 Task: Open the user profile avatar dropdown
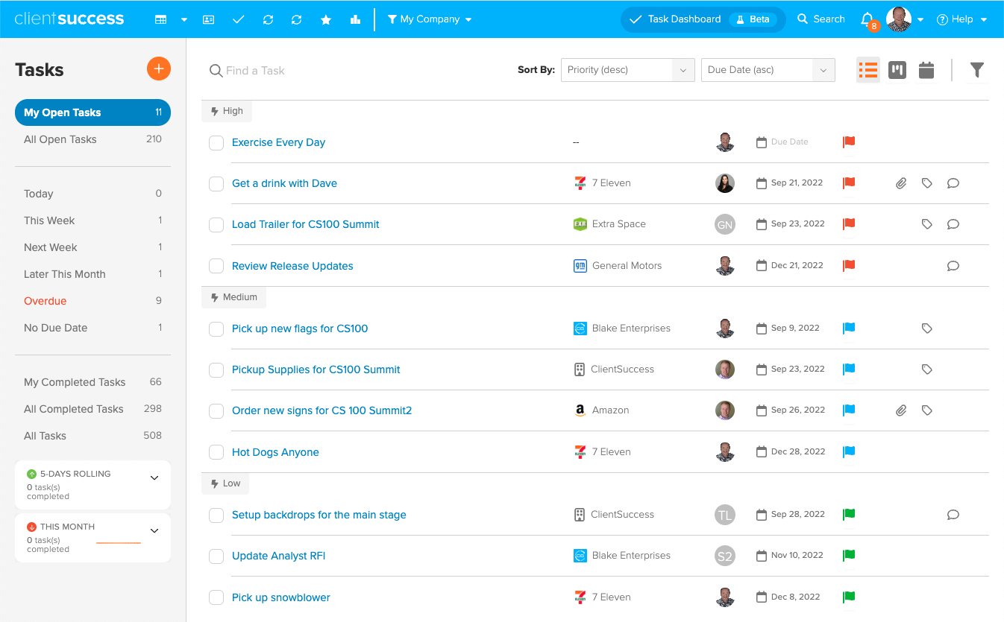pyautogui.click(x=905, y=19)
